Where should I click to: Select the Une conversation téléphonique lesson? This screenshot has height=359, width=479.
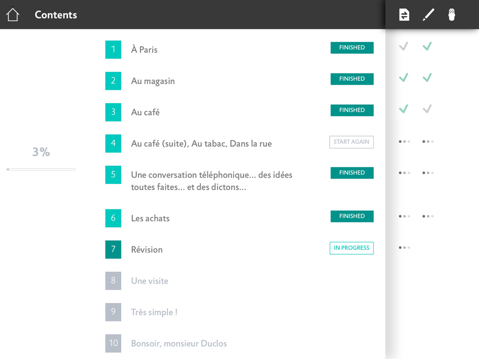click(212, 181)
